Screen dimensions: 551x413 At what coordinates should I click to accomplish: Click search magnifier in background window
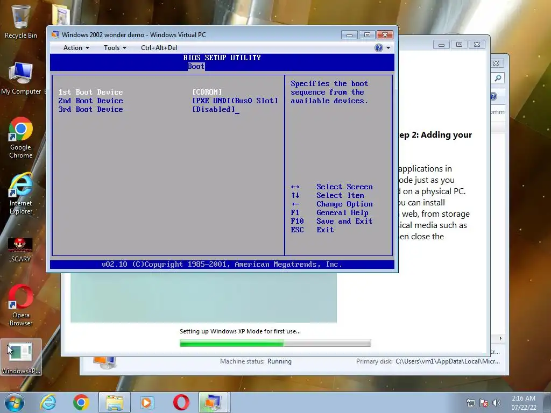498,78
